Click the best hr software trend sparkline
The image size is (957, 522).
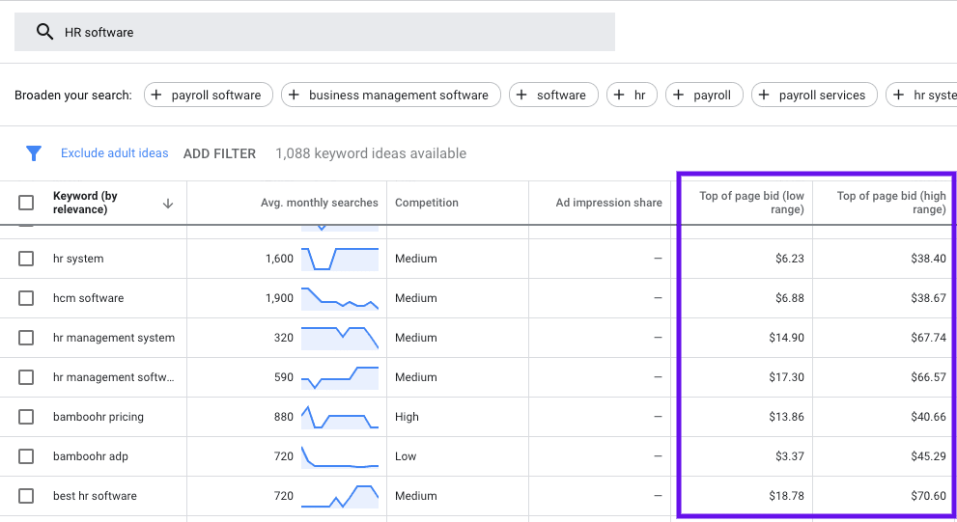tap(340, 496)
